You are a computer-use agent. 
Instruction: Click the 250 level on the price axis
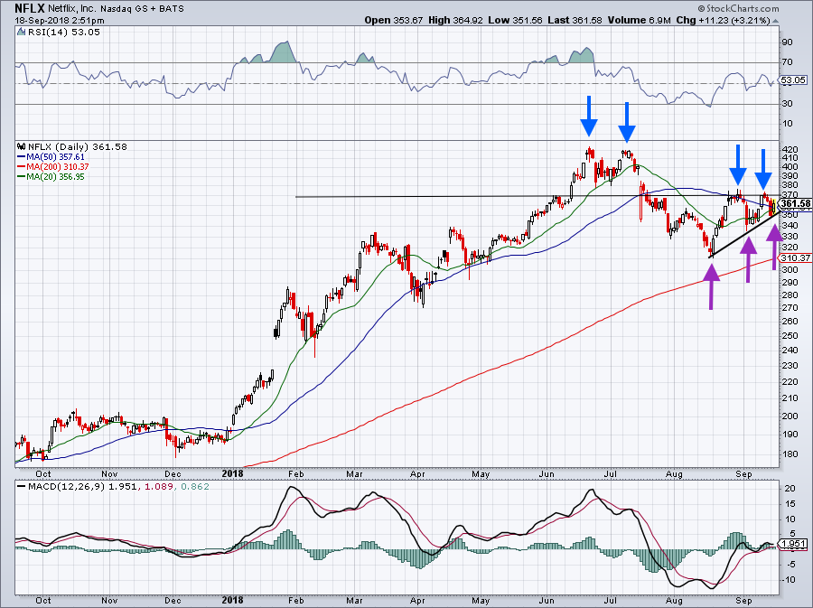pyautogui.click(x=789, y=335)
